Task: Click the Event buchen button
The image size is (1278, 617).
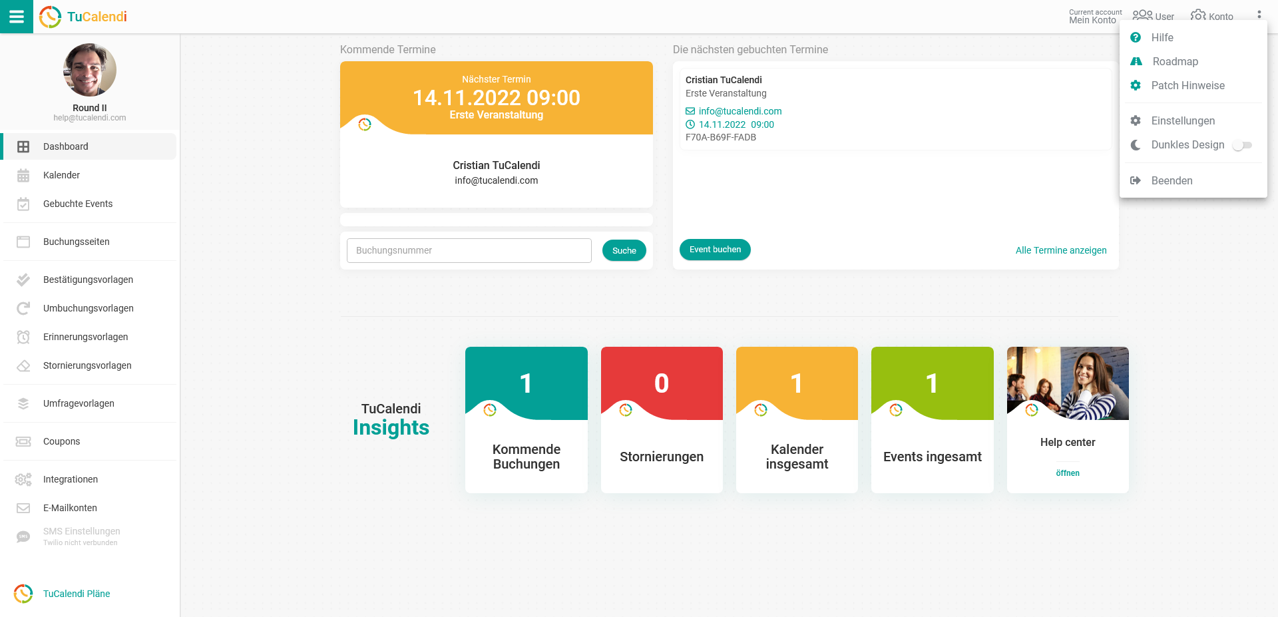Action: click(715, 250)
